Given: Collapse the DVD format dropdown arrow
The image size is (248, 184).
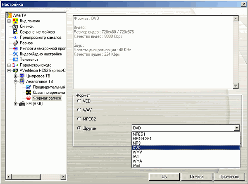Looking at the screenshot, I should click(236, 128).
